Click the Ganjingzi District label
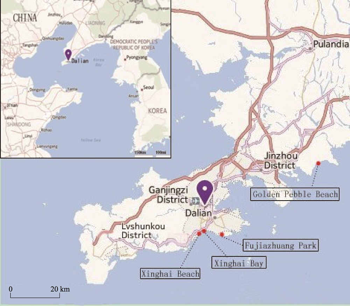Image resolution: width=350 pixels, height=306 pixels. click(x=169, y=195)
